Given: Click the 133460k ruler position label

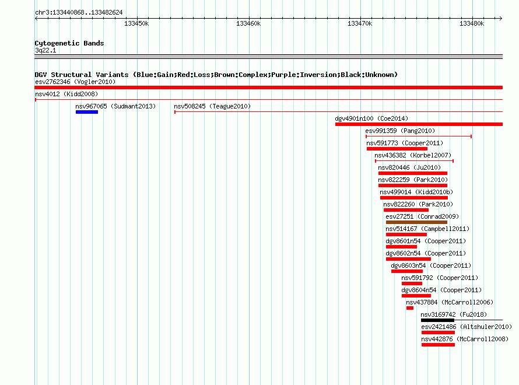Looking at the screenshot, I should pyautogui.click(x=248, y=23).
